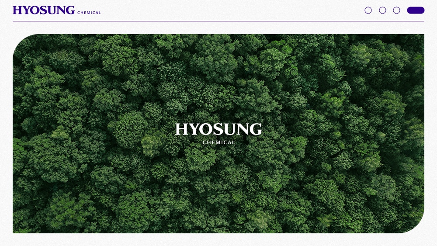Click the white HYOSUNG wordmark over the forest
The image size is (437, 246).
[218, 129]
